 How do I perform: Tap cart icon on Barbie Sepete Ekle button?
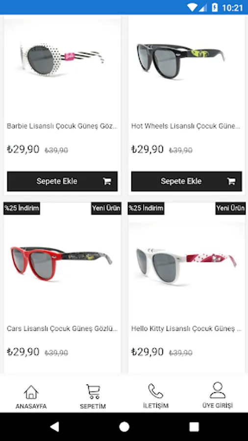107,181
